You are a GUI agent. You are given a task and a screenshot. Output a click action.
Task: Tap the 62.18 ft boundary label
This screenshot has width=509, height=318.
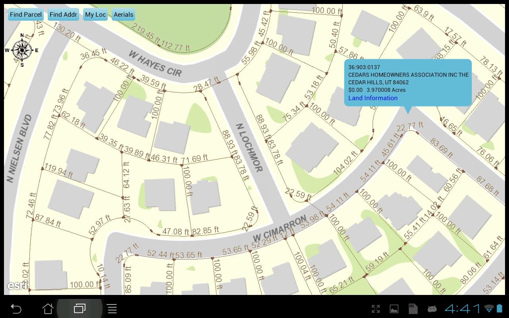[73, 120]
